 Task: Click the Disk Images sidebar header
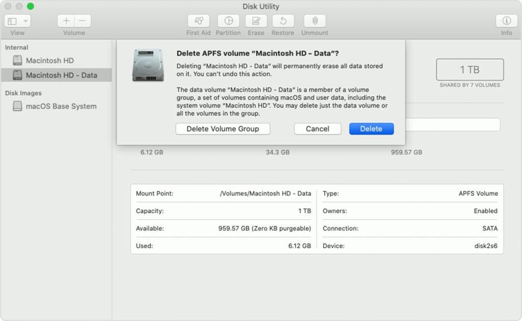pos(23,93)
